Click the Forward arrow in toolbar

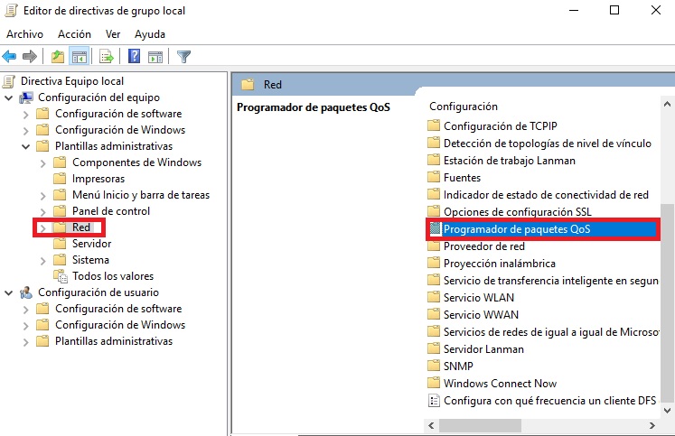[29, 57]
